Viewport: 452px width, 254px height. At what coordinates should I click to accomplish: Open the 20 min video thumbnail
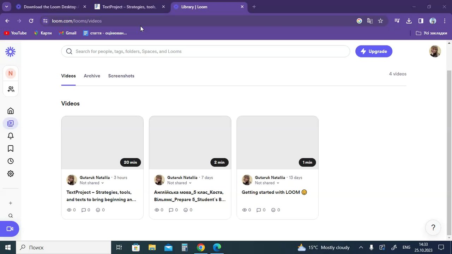[x=102, y=143]
